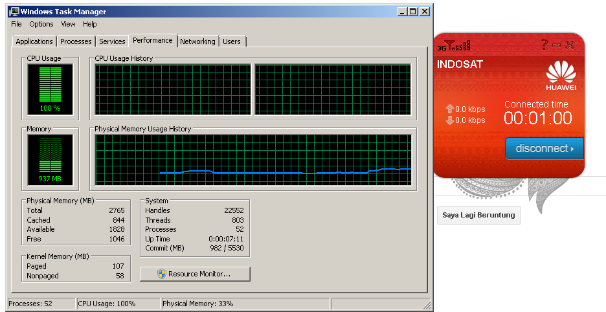Viewport: 606px width, 312px height.
Task: Open Resource Monitor
Action: click(x=195, y=274)
